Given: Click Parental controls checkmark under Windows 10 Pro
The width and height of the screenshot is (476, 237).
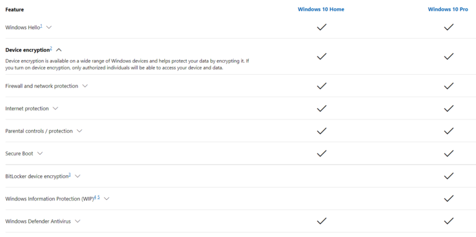Looking at the screenshot, I should 449,131.
